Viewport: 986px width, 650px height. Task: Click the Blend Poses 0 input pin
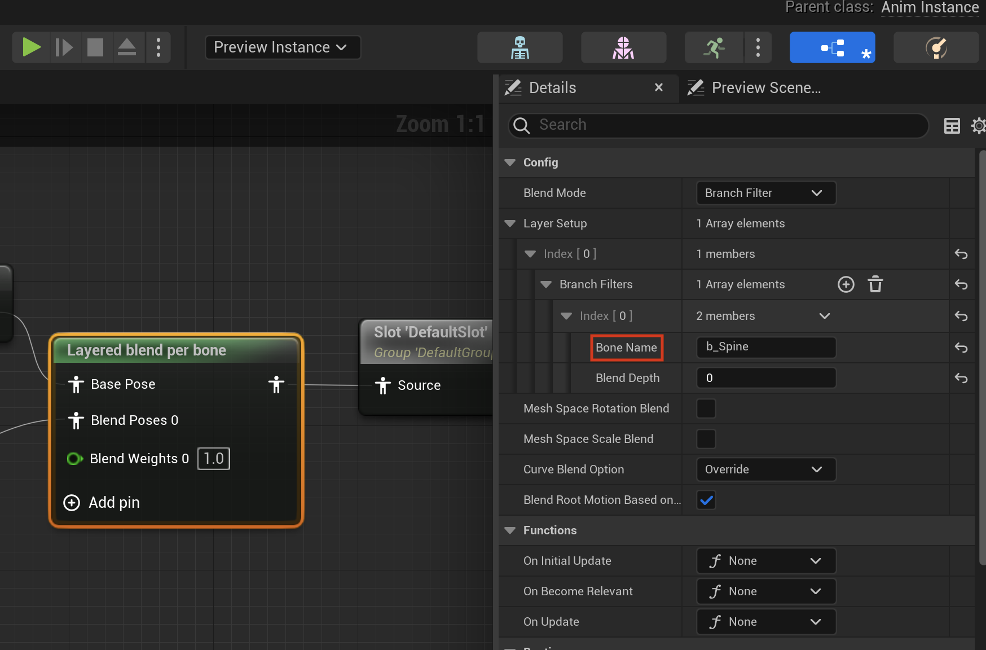76,420
